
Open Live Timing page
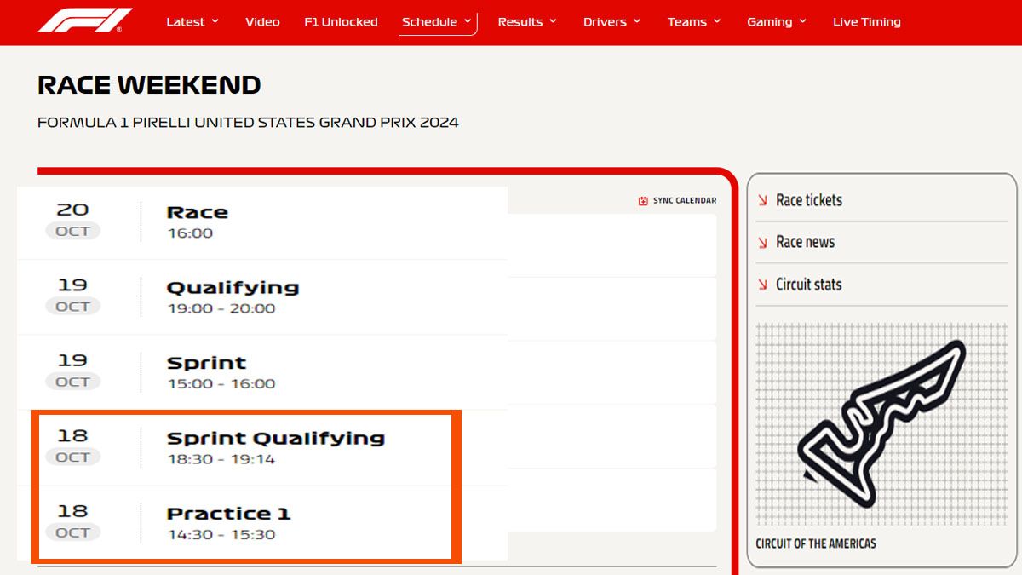tap(866, 22)
